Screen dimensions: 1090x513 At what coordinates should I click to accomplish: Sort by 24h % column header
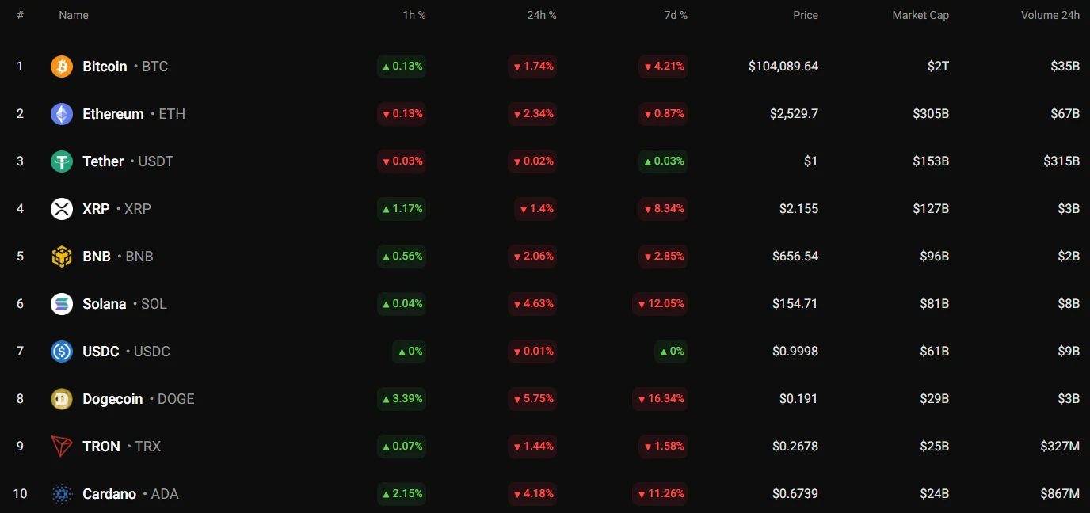(542, 15)
